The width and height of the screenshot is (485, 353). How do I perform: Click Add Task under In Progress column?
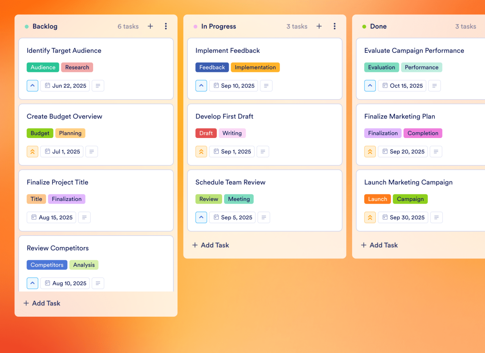210,245
